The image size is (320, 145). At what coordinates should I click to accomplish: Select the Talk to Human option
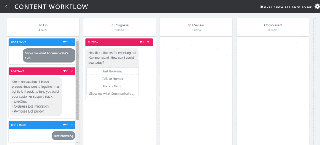tap(112, 79)
